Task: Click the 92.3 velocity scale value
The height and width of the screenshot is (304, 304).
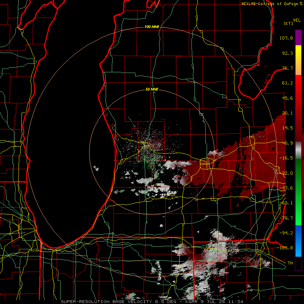Action: coord(287,53)
